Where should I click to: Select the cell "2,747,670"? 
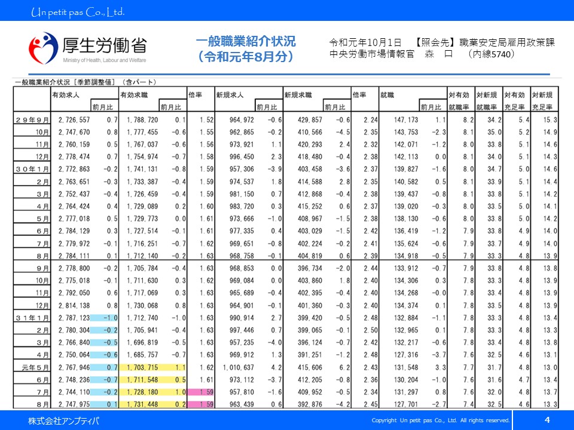tap(74, 132)
